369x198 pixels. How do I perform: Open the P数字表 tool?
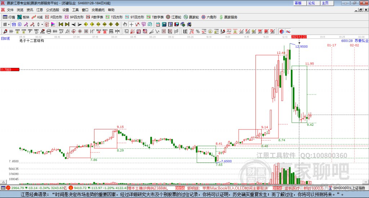(x=95, y=17)
